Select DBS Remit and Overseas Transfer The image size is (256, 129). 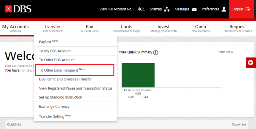[65, 79]
